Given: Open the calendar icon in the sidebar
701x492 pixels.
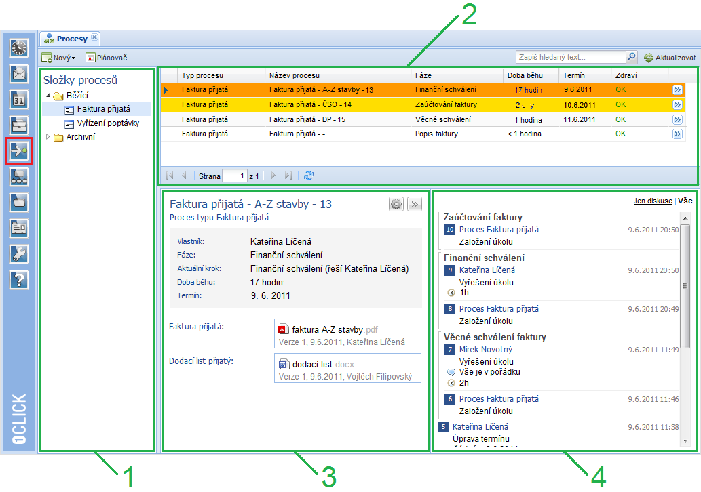Looking at the screenshot, I should tap(18, 100).
